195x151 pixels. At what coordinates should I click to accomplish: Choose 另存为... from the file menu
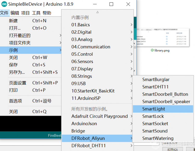click(31, 72)
